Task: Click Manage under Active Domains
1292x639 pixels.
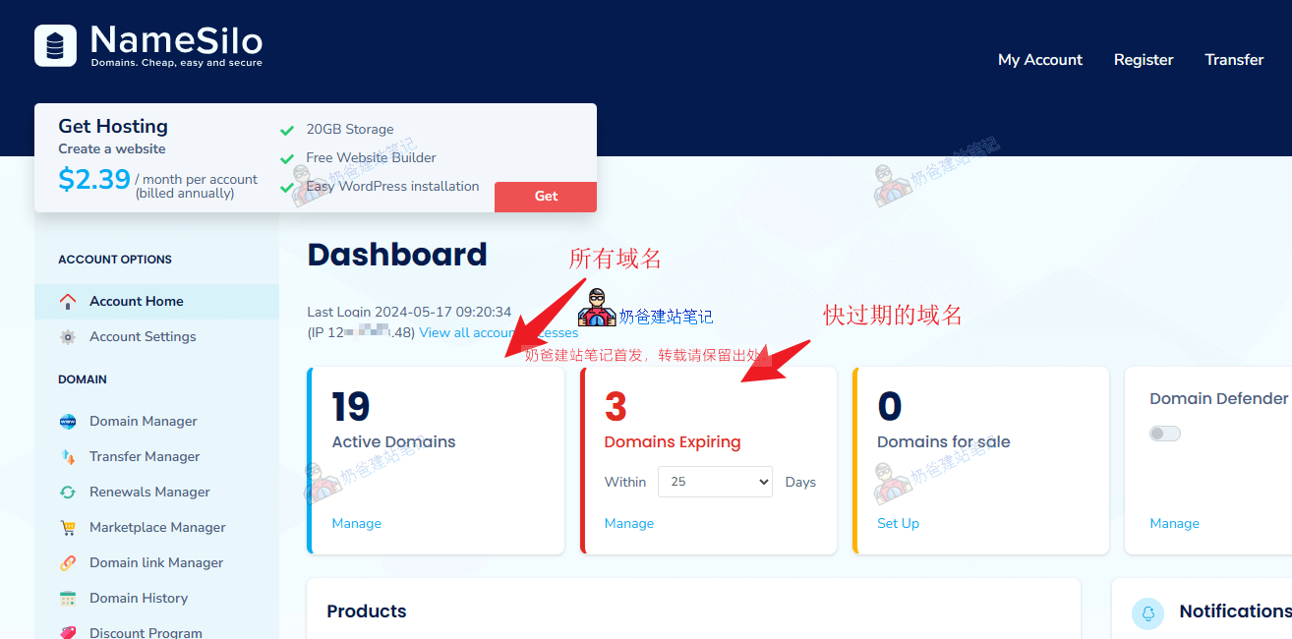Action: pyautogui.click(x=356, y=524)
